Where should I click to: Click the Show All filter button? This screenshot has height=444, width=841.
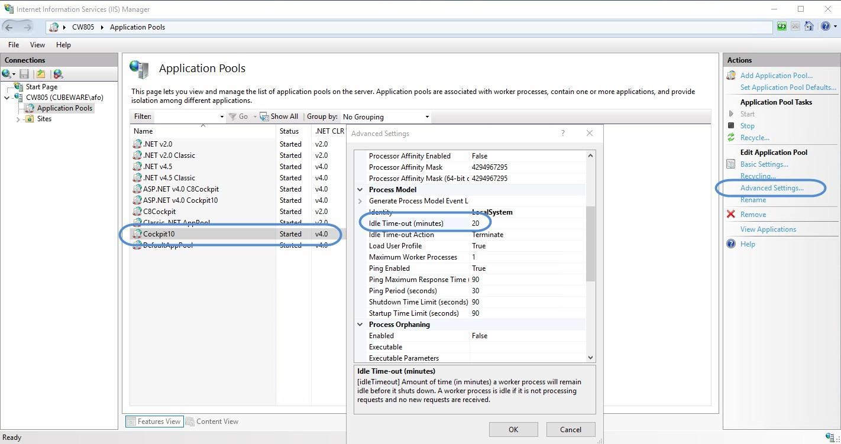pyautogui.click(x=279, y=116)
